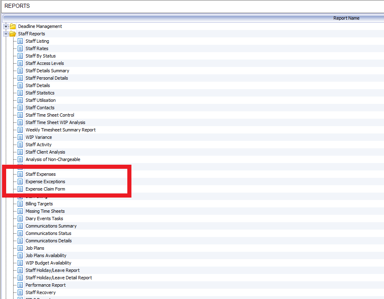Click the Staff Expenses report icon
The image size is (384, 299).
[x=20, y=175]
